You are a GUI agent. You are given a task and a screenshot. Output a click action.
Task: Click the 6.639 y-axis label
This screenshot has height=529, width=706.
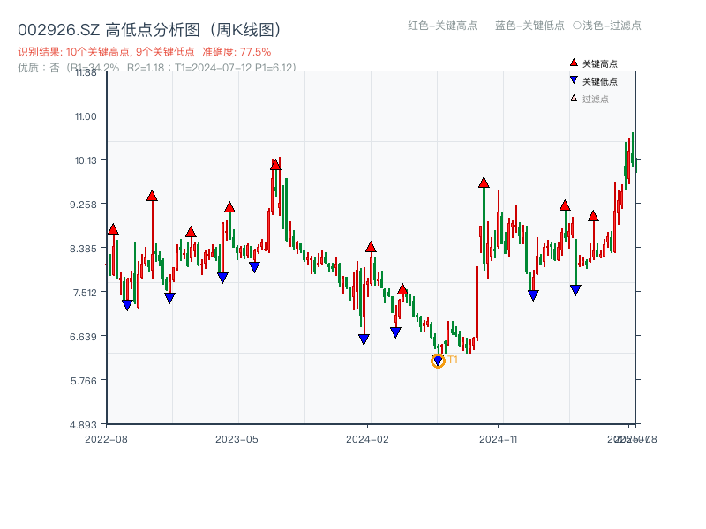click(83, 337)
